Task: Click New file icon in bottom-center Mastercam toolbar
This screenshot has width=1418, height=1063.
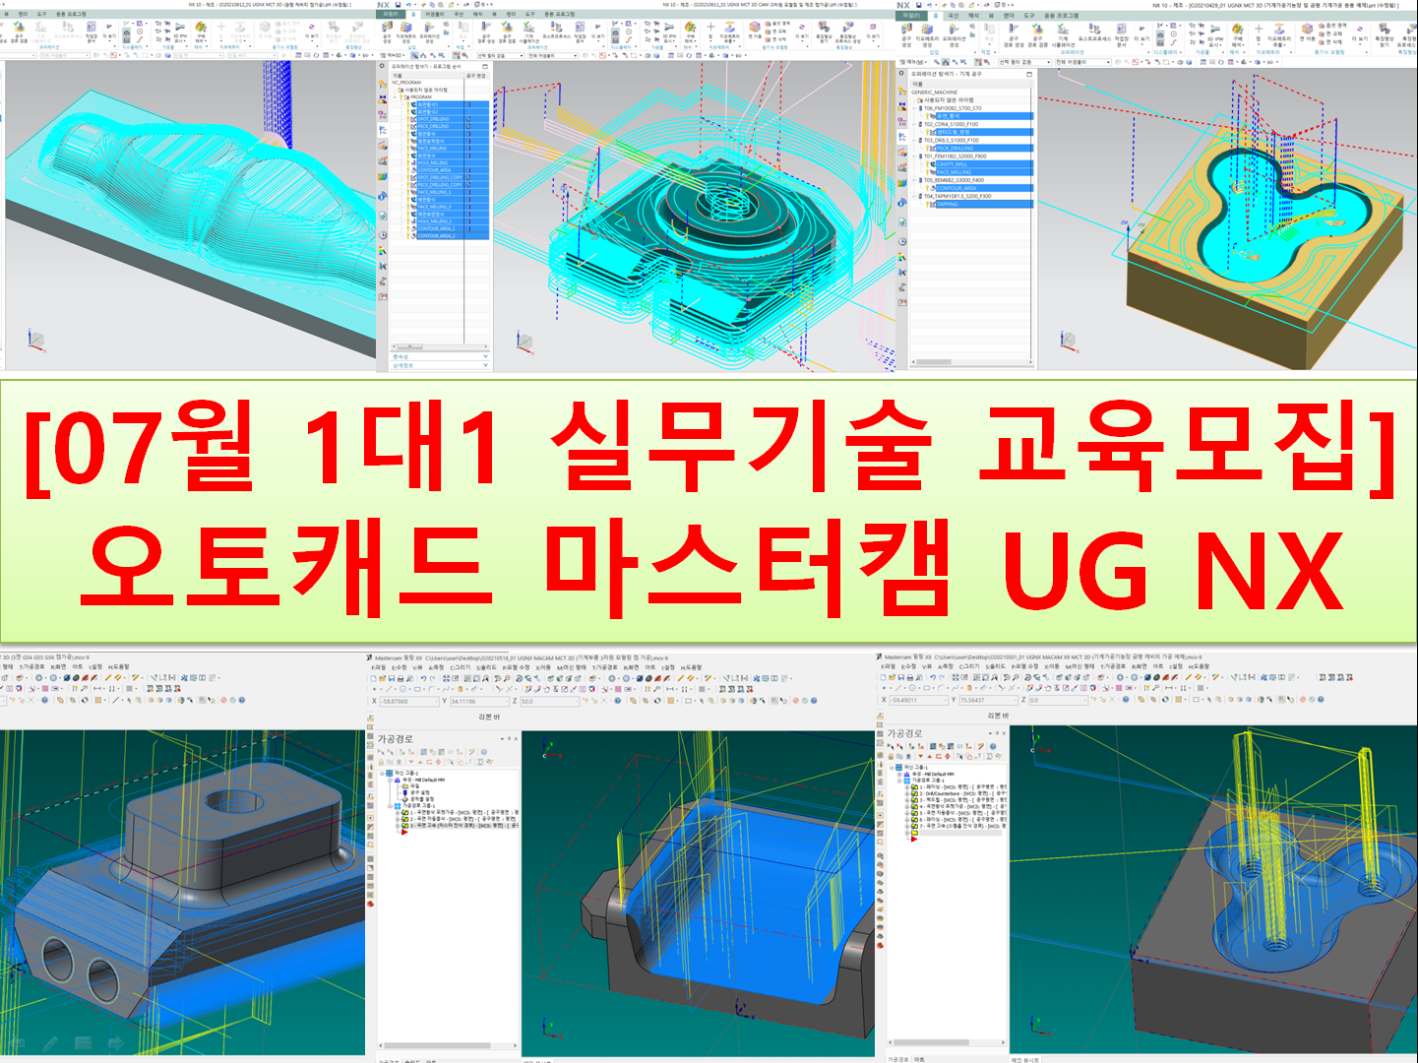Action: click(x=374, y=678)
